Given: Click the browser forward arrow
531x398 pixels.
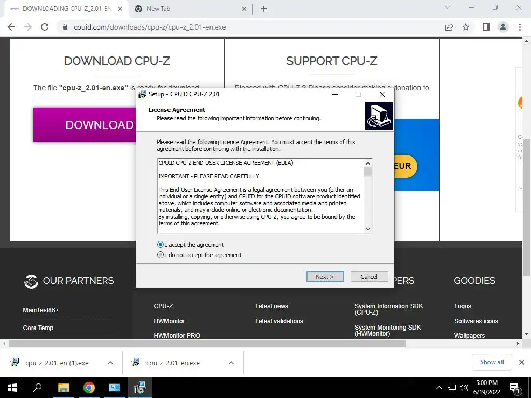Looking at the screenshot, I should pos(28,27).
